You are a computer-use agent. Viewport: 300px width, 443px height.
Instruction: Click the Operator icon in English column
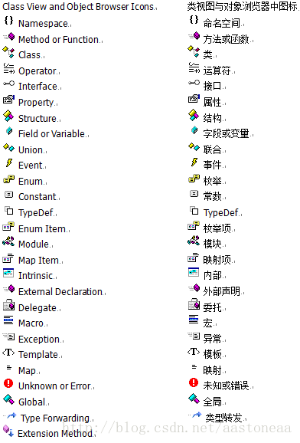pyautogui.click(x=8, y=68)
